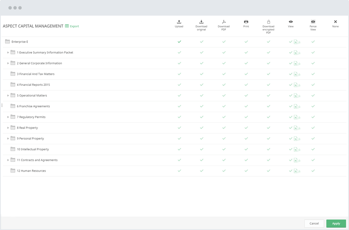This screenshot has height=230, width=349.
Task: Expand the 11 Contracts and Agreements folder
Action: coord(8,160)
